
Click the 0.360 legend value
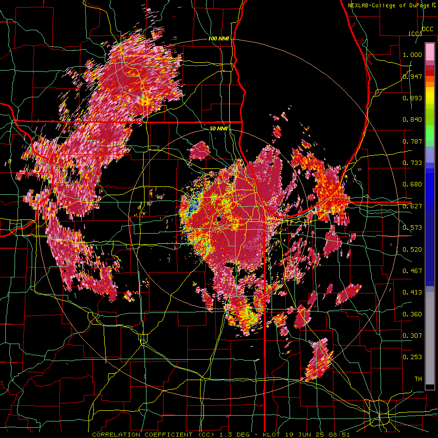pos(412,314)
